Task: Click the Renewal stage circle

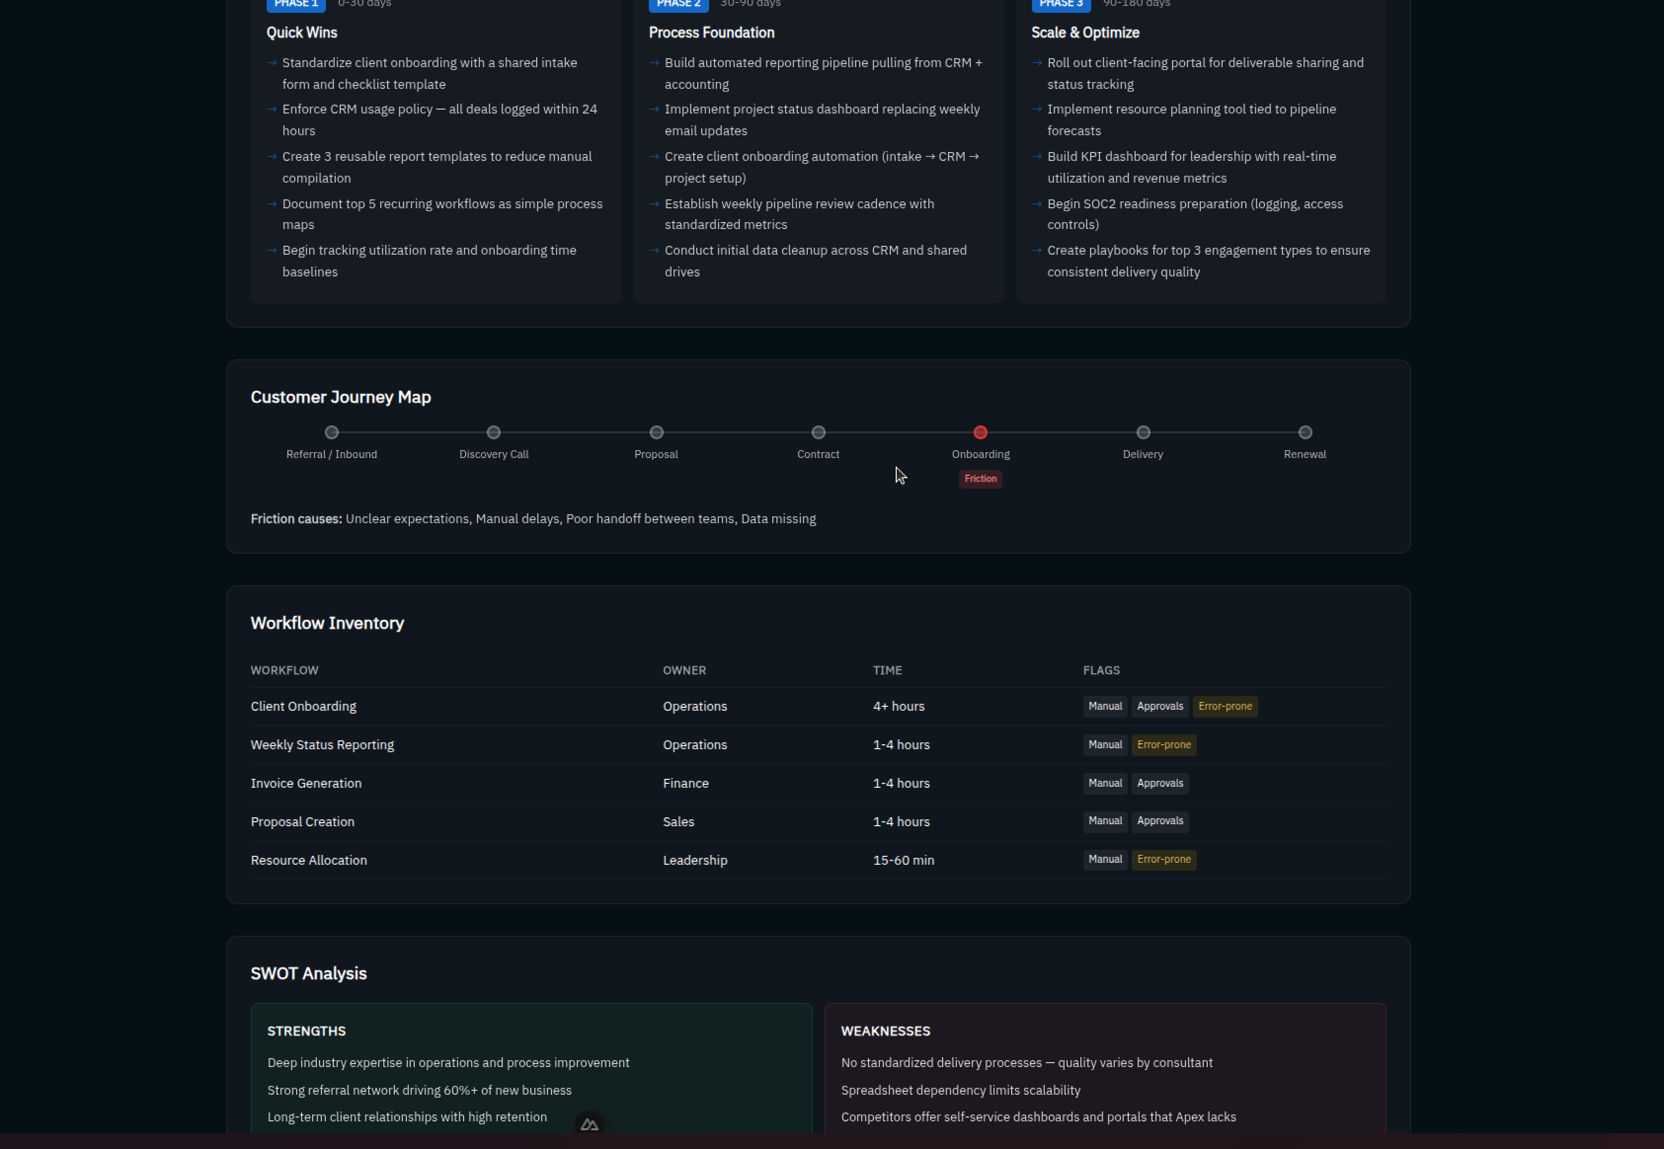Action: click(x=1305, y=433)
